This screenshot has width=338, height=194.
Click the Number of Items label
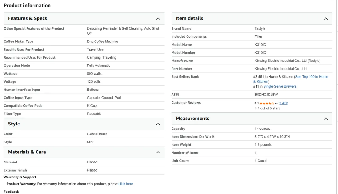[185, 153]
